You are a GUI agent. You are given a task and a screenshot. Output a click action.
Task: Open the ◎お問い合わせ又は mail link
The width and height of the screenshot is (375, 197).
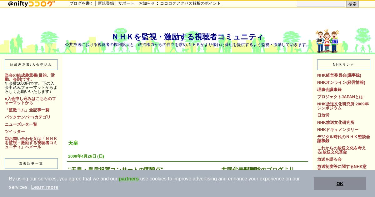tap(31, 143)
